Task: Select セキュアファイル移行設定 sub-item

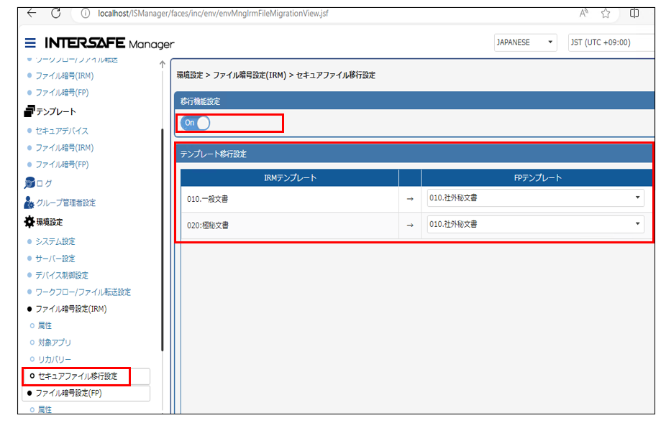Action: tap(78, 376)
